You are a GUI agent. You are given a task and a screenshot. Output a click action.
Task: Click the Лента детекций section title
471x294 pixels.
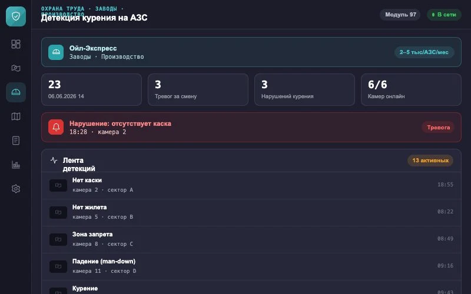[x=79, y=165]
